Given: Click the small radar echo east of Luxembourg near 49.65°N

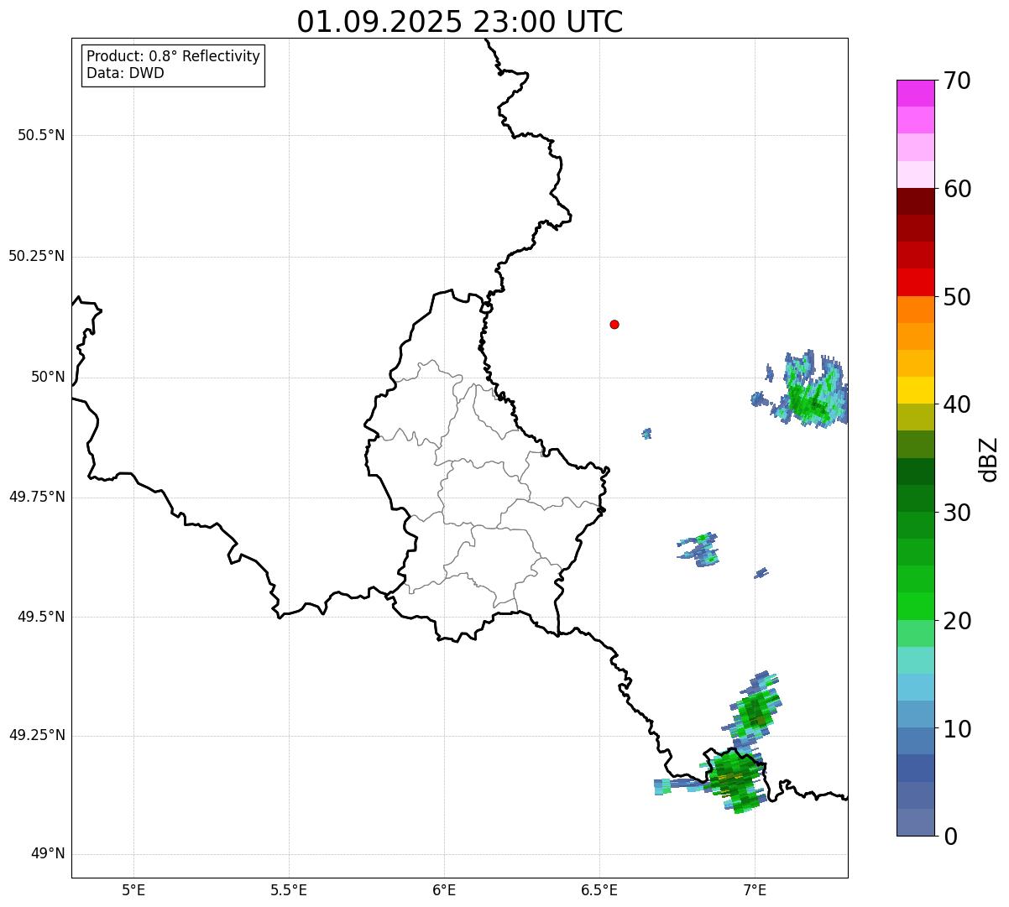Looking at the screenshot, I should 698,549.
